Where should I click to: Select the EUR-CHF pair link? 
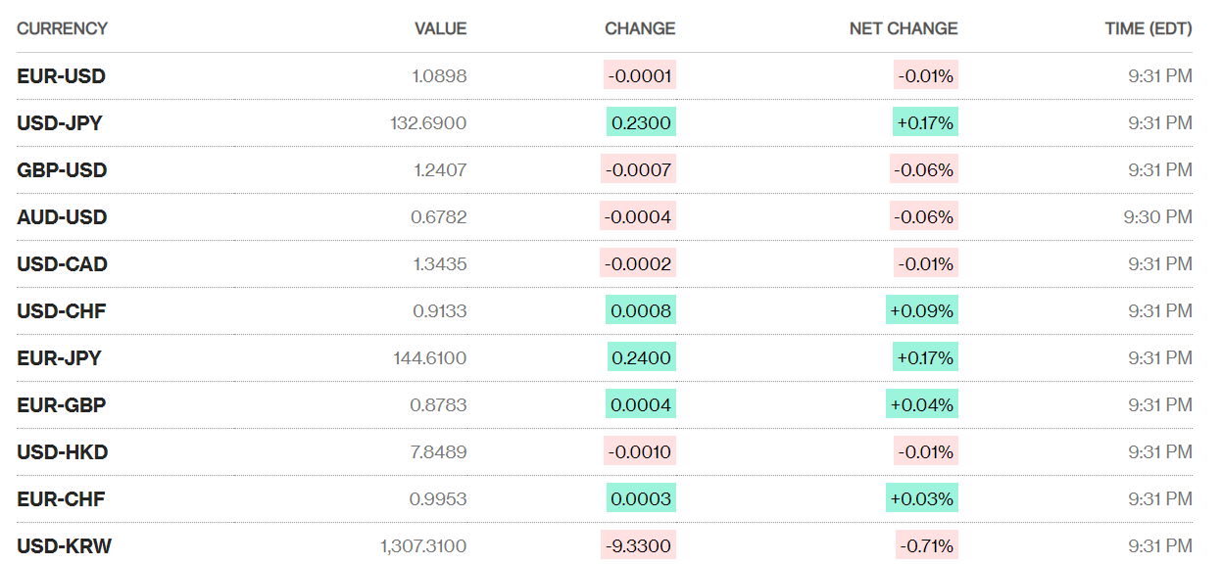(61, 499)
